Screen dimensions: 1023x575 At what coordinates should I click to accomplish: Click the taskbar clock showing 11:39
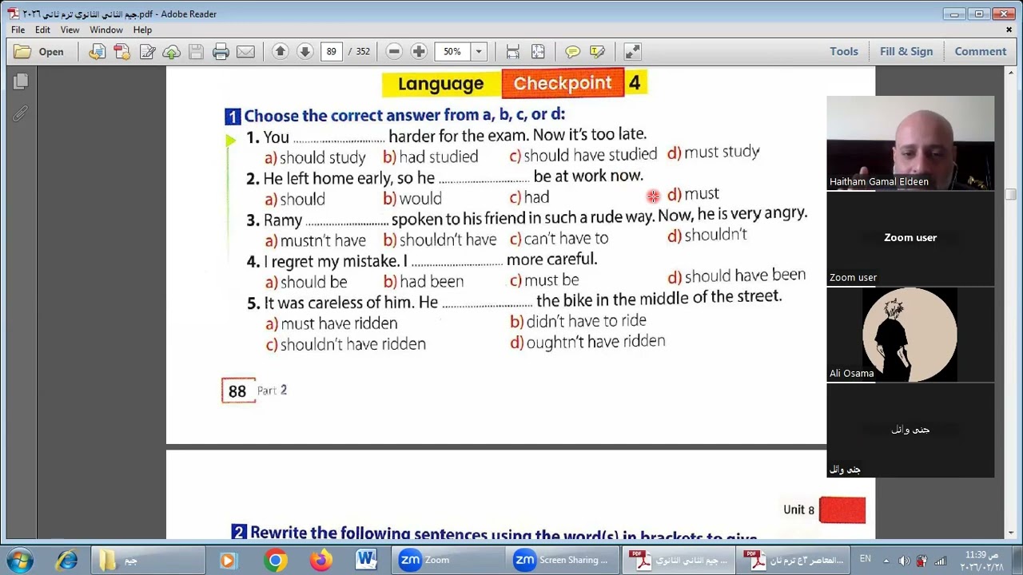pyautogui.click(x=980, y=560)
